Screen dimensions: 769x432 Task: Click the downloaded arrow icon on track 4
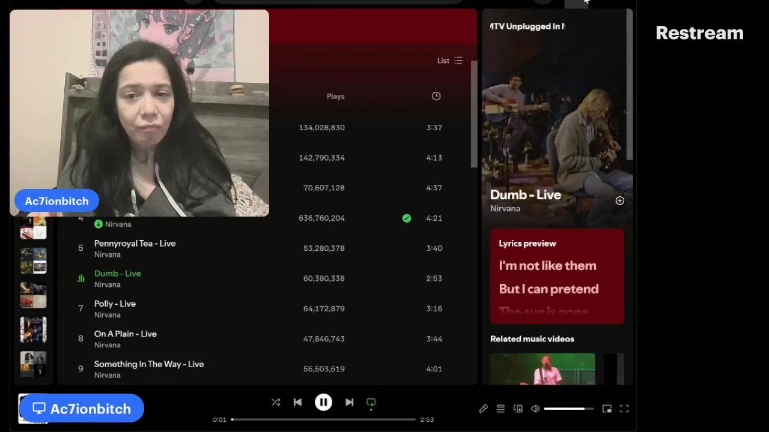(99, 224)
